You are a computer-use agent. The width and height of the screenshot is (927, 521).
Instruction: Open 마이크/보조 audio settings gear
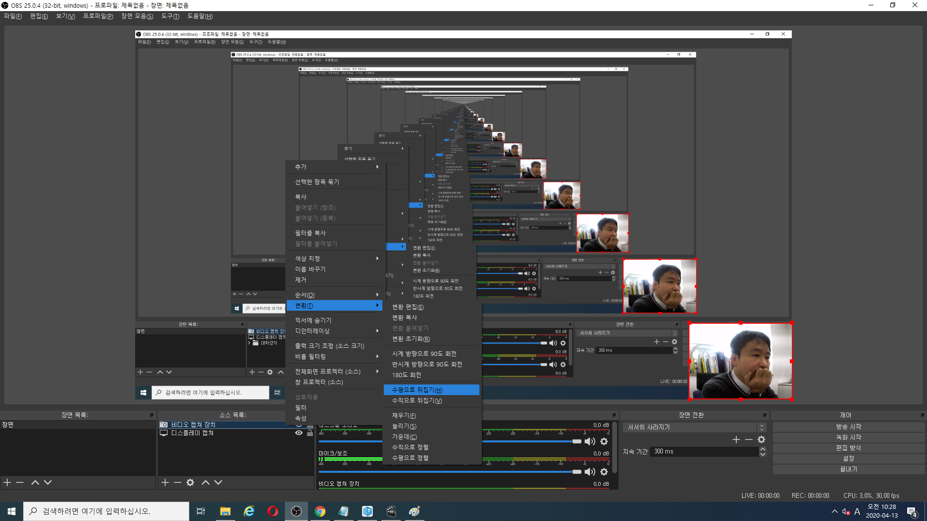point(604,472)
